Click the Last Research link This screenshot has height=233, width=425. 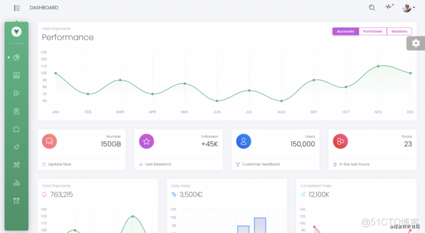click(159, 164)
